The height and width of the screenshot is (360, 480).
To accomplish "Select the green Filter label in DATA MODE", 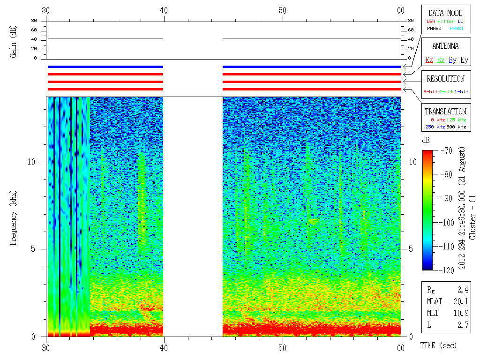I will [x=445, y=21].
